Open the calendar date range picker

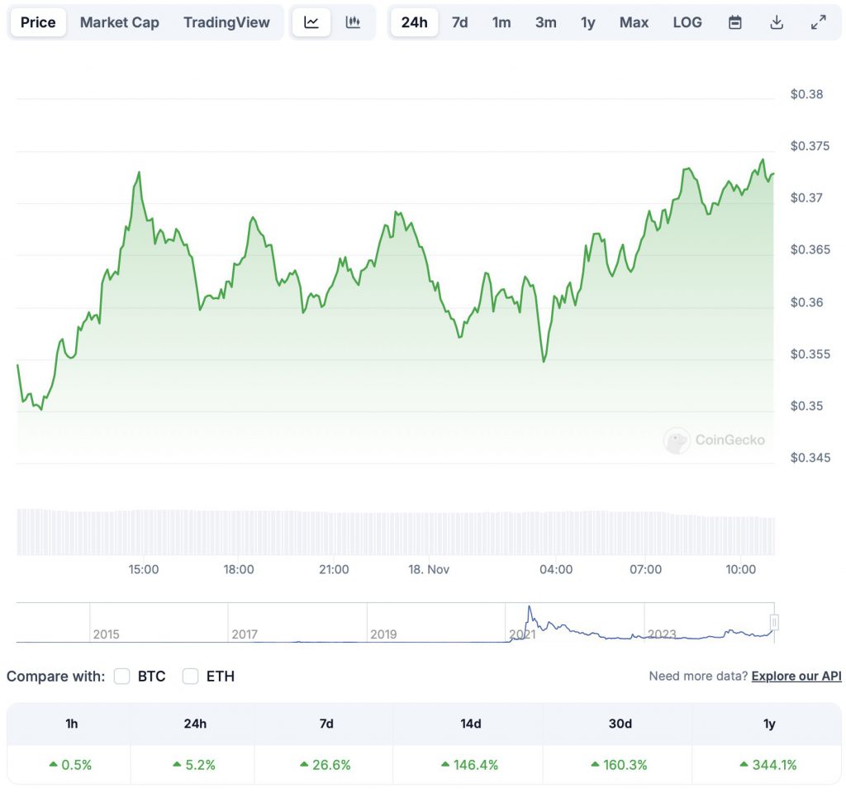click(x=734, y=22)
